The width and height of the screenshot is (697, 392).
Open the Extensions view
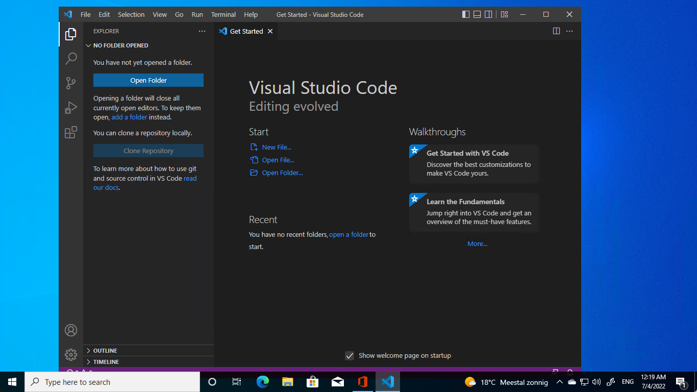point(71,132)
